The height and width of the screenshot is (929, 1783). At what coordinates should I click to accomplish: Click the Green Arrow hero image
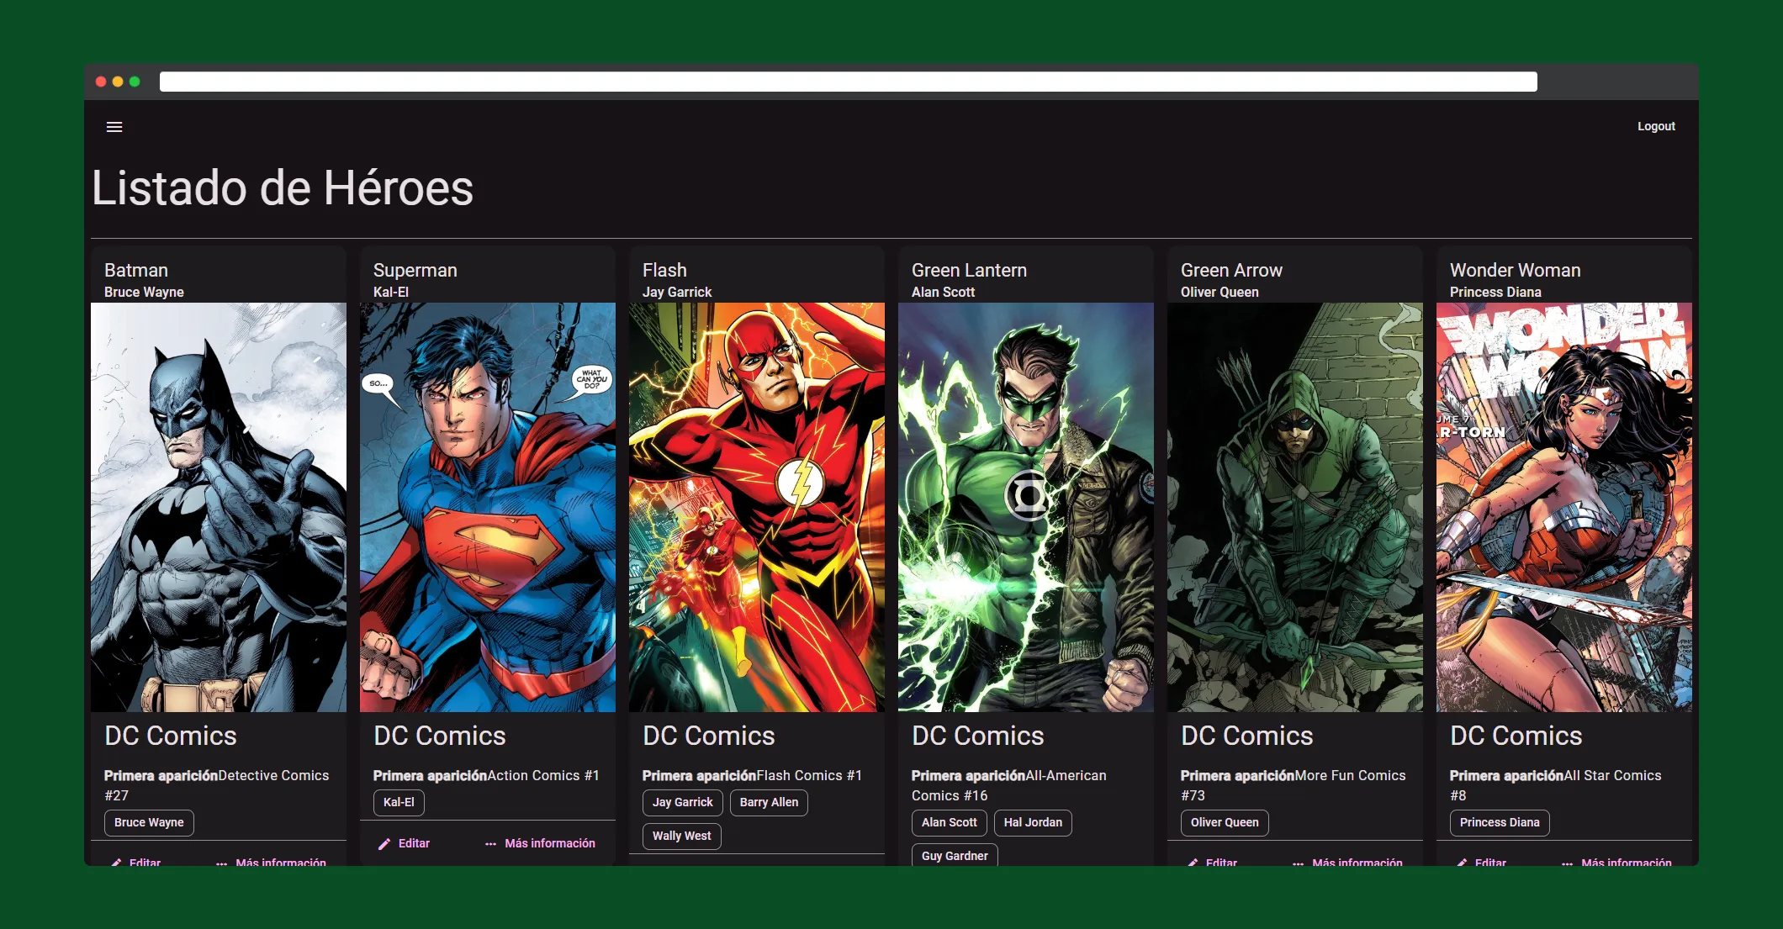tap(1295, 507)
